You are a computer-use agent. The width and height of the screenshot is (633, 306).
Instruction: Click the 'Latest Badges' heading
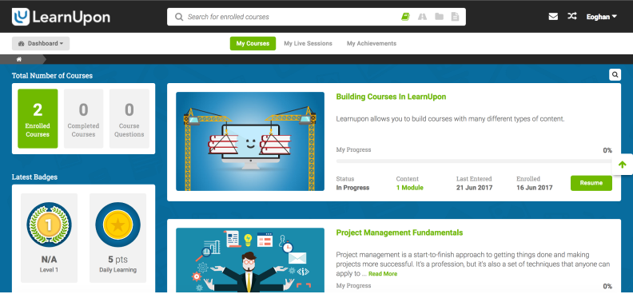pos(34,177)
